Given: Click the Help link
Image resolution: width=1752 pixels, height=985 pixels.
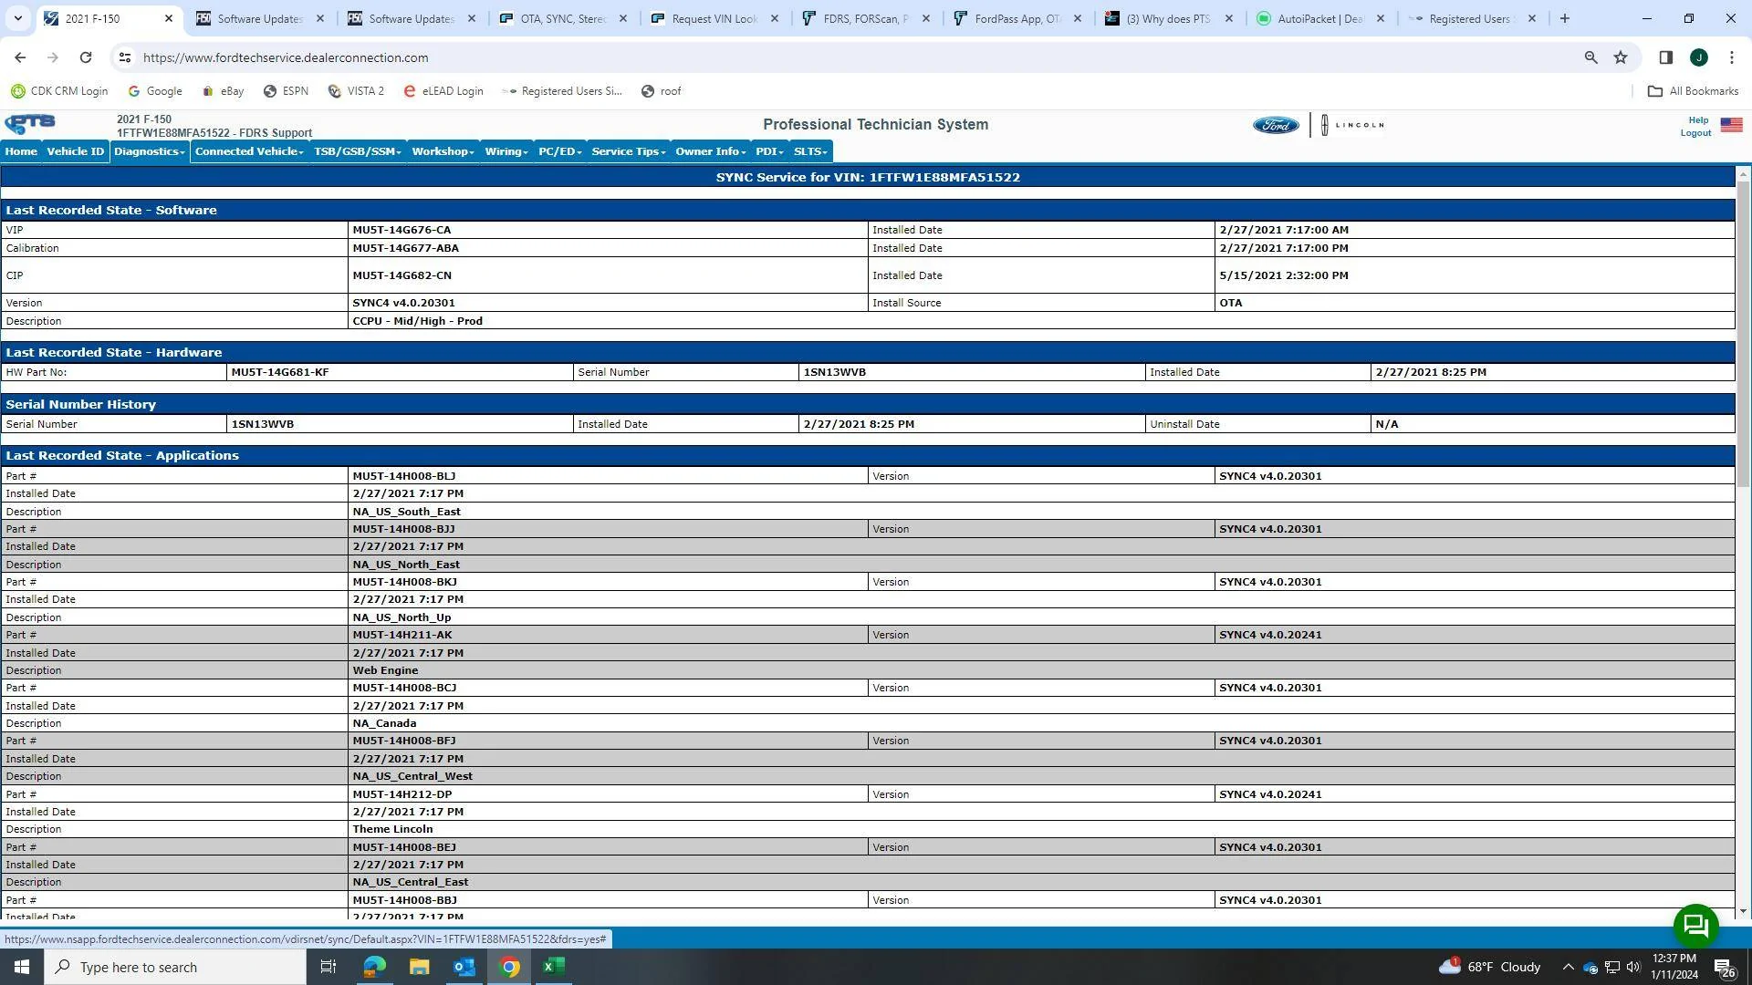Looking at the screenshot, I should (x=1697, y=119).
